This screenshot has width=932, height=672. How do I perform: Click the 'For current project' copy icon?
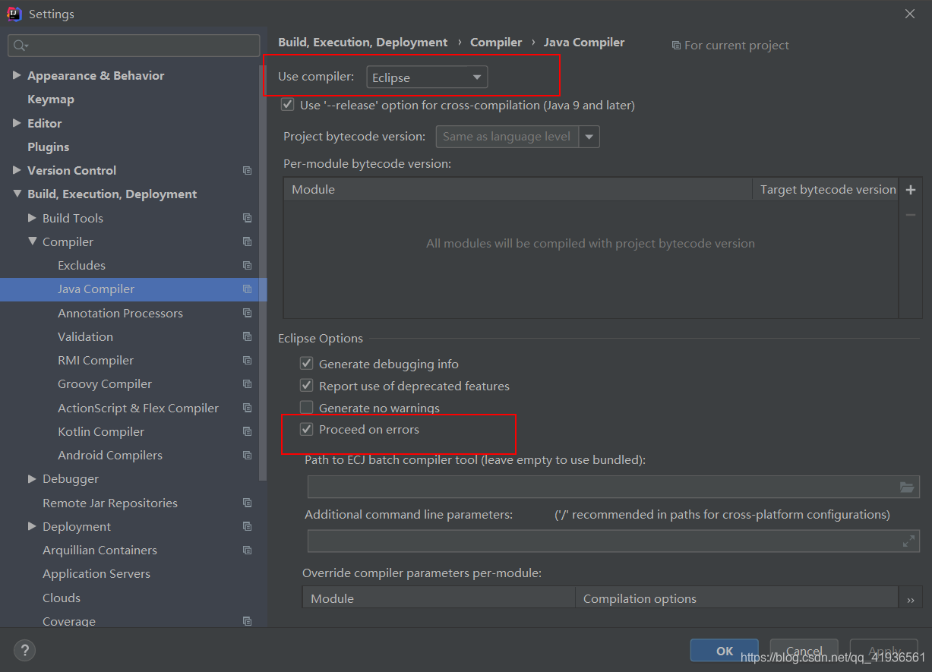(676, 46)
